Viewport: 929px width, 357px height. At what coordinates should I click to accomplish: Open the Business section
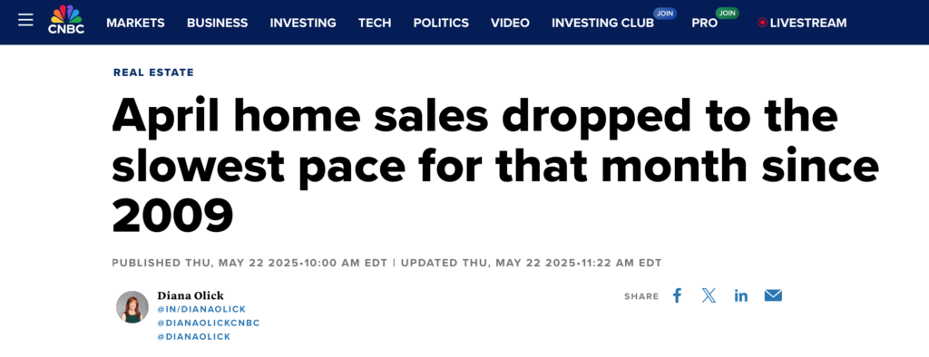pos(218,23)
